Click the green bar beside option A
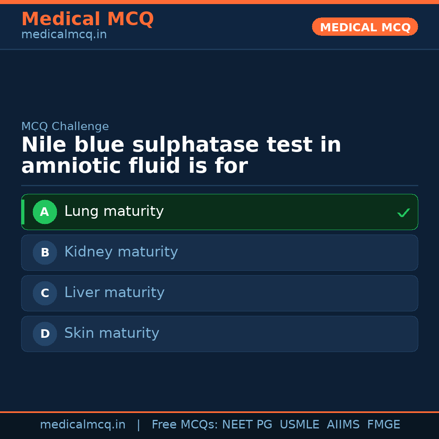The height and width of the screenshot is (439, 439). [x=23, y=212]
